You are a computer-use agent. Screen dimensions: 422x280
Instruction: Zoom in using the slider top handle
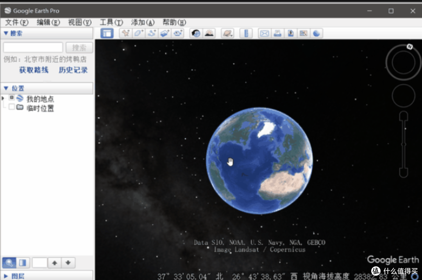[x=403, y=116]
